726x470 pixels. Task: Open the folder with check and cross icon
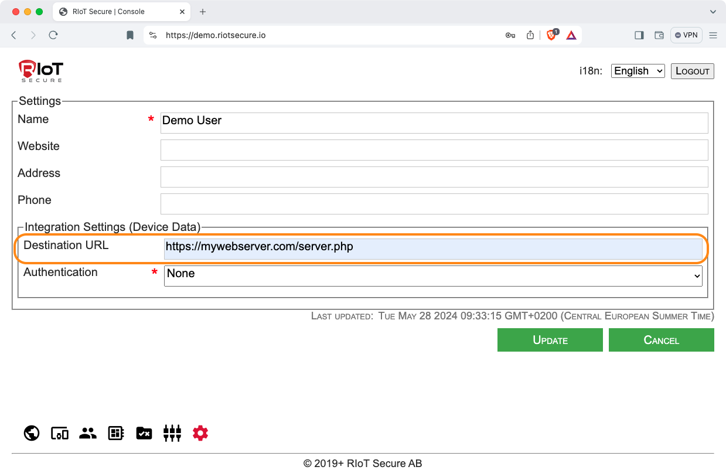click(x=144, y=433)
